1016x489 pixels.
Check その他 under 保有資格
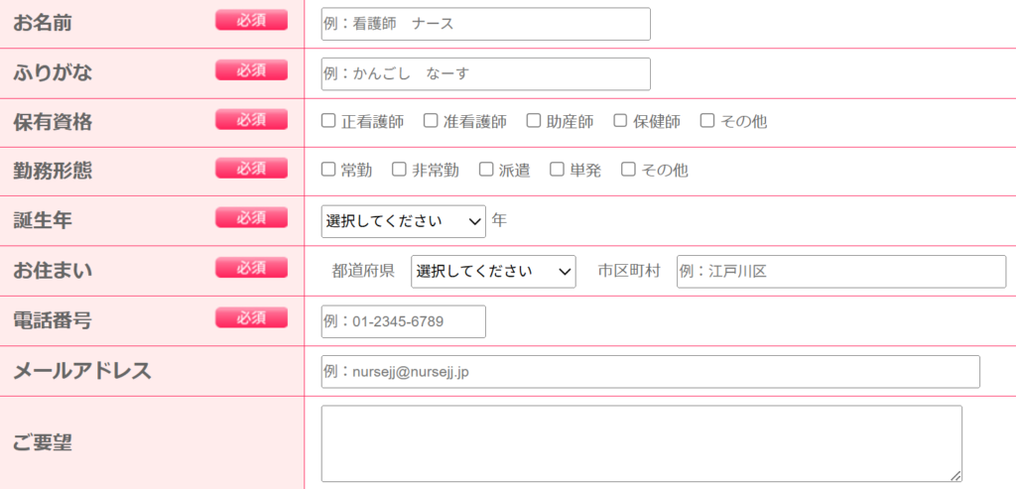coord(707,121)
